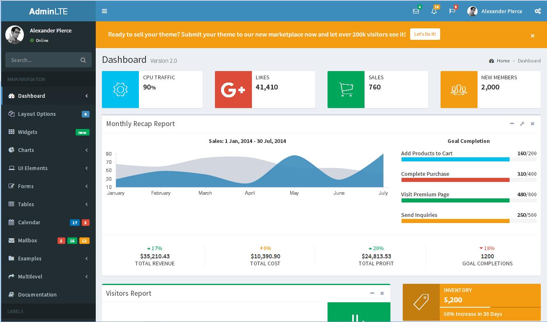Open the tasks flag icon

[452, 11]
